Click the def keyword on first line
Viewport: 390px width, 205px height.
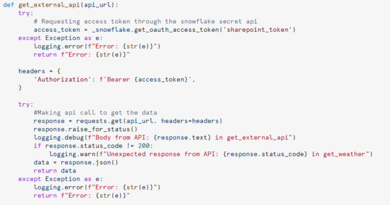point(8,5)
